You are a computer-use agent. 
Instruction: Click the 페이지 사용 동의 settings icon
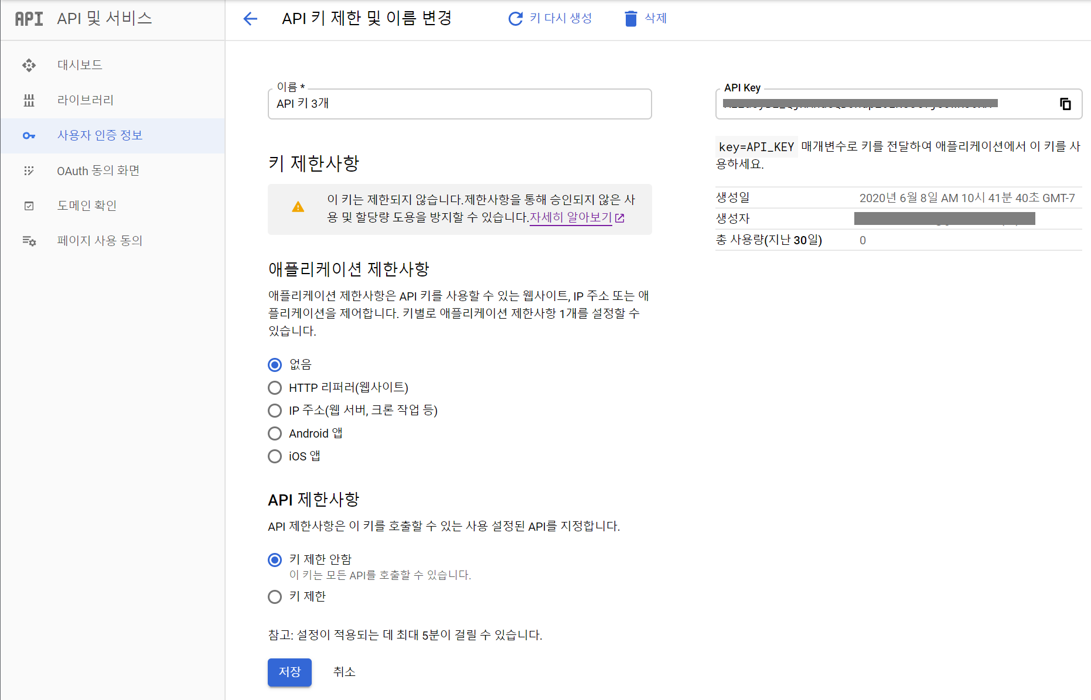tap(29, 241)
